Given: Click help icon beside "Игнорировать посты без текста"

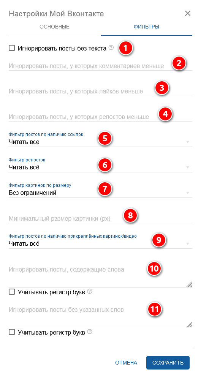Looking at the screenshot, I should 111,47.
